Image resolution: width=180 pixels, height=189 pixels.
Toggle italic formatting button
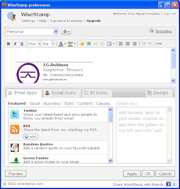[x=15, y=44]
